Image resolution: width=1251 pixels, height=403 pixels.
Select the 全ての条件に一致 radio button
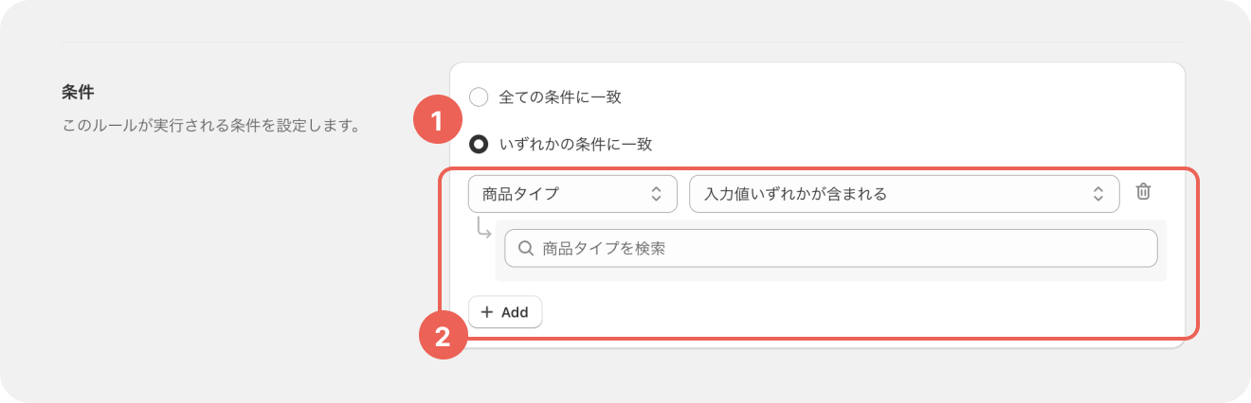pos(480,96)
